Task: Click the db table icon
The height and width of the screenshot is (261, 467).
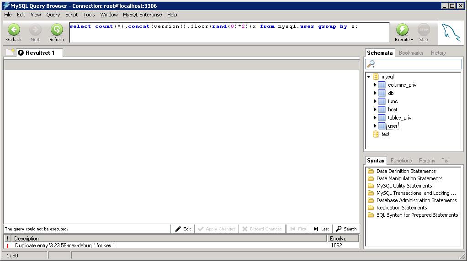Action: (382, 93)
